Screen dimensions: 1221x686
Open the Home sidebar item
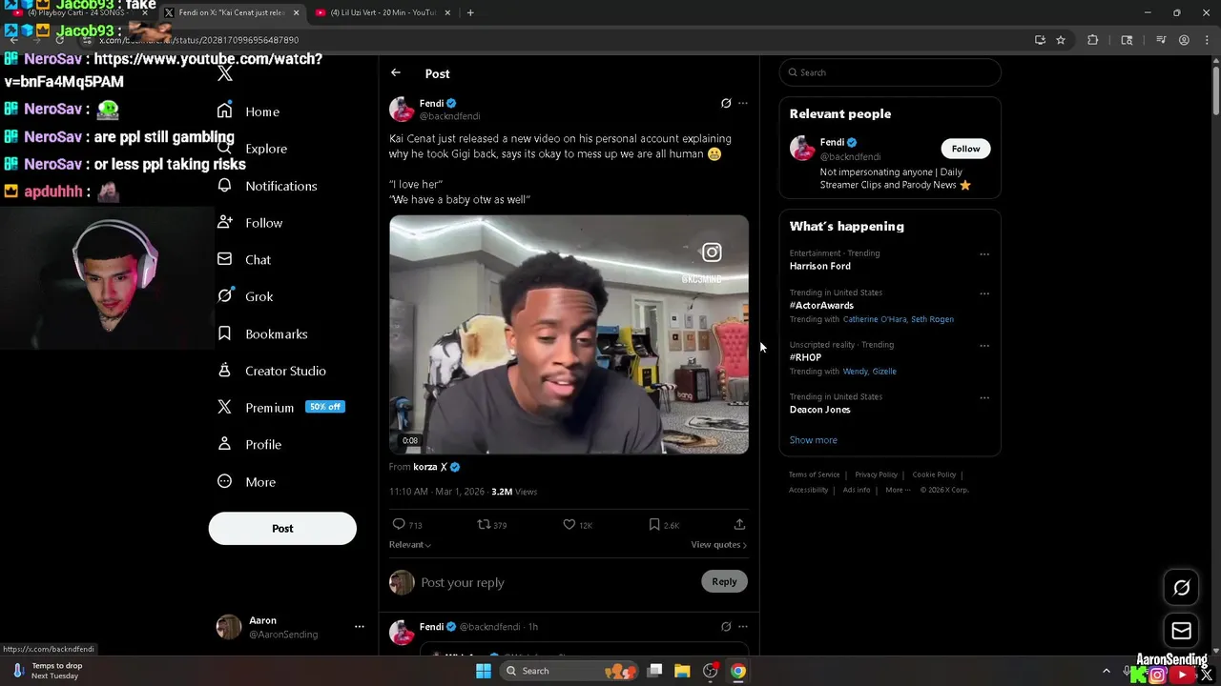pyautogui.click(x=248, y=111)
